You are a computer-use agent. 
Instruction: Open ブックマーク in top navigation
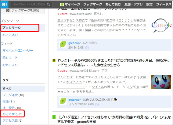click(93, 4)
